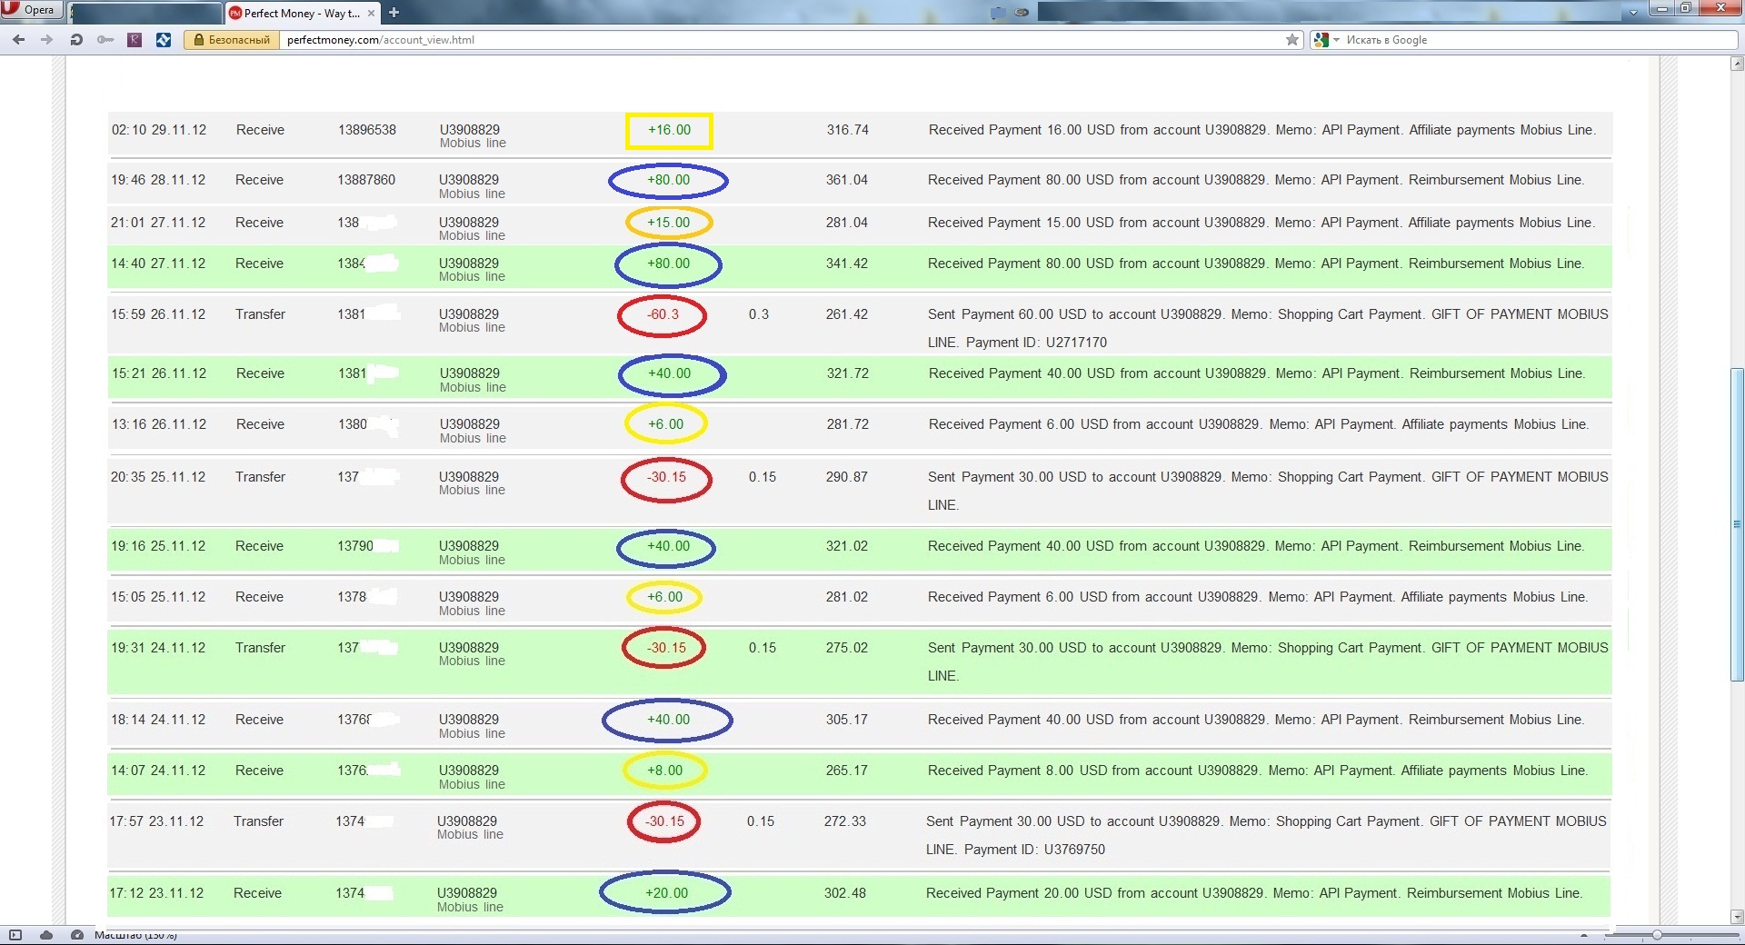Click the Received Payment 20.00 USD memo

point(1254,893)
